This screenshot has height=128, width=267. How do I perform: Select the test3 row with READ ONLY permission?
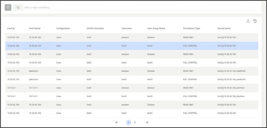point(132,105)
